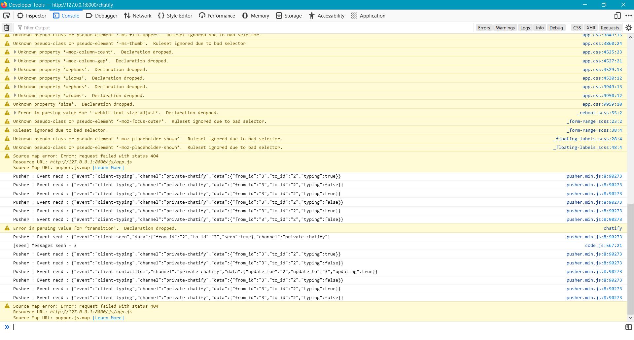Enable the Debug log filter
This screenshot has width=634, height=340.
coord(556,27)
